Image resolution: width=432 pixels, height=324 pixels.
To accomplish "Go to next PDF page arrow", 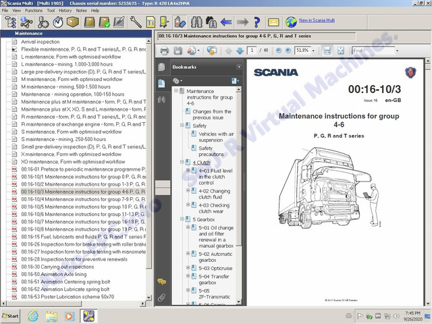I will click(x=240, y=51).
